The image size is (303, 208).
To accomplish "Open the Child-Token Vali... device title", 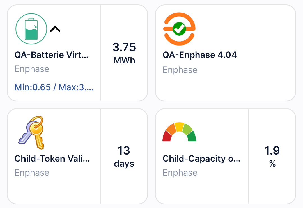I will tap(52, 158).
